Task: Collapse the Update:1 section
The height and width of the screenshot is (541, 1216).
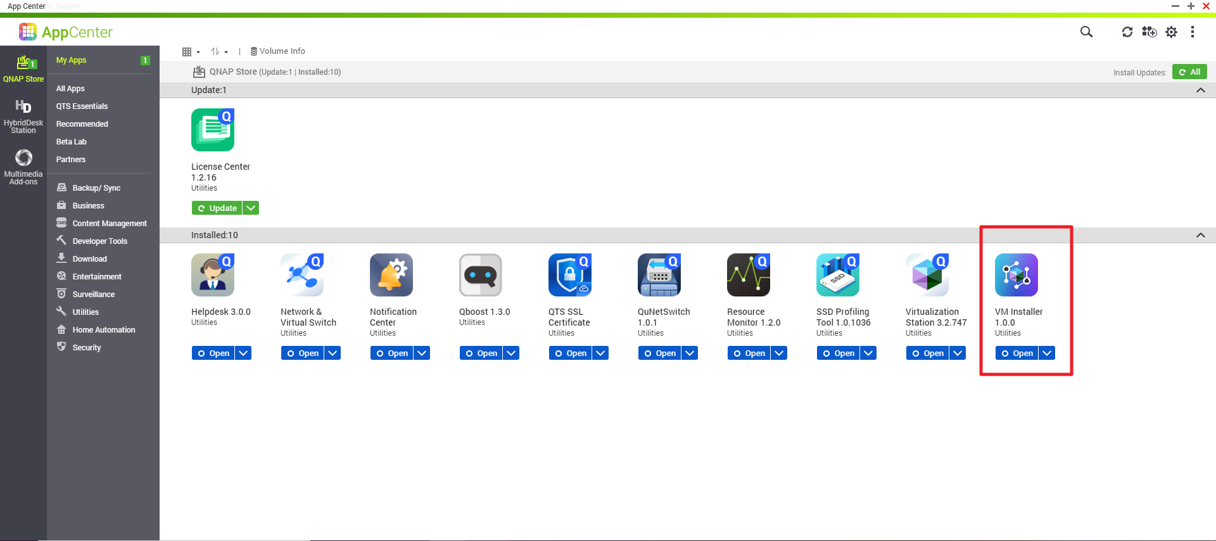Action: tap(1200, 90)
